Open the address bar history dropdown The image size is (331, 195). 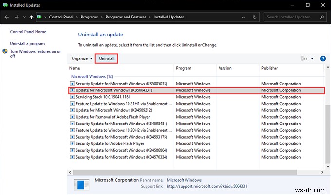point(243,18)
